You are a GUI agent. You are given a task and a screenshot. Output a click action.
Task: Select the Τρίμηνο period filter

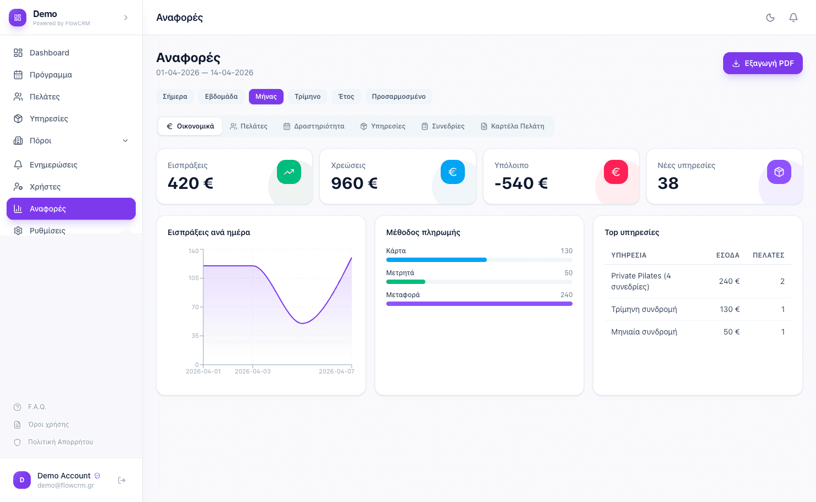(308, 97)
